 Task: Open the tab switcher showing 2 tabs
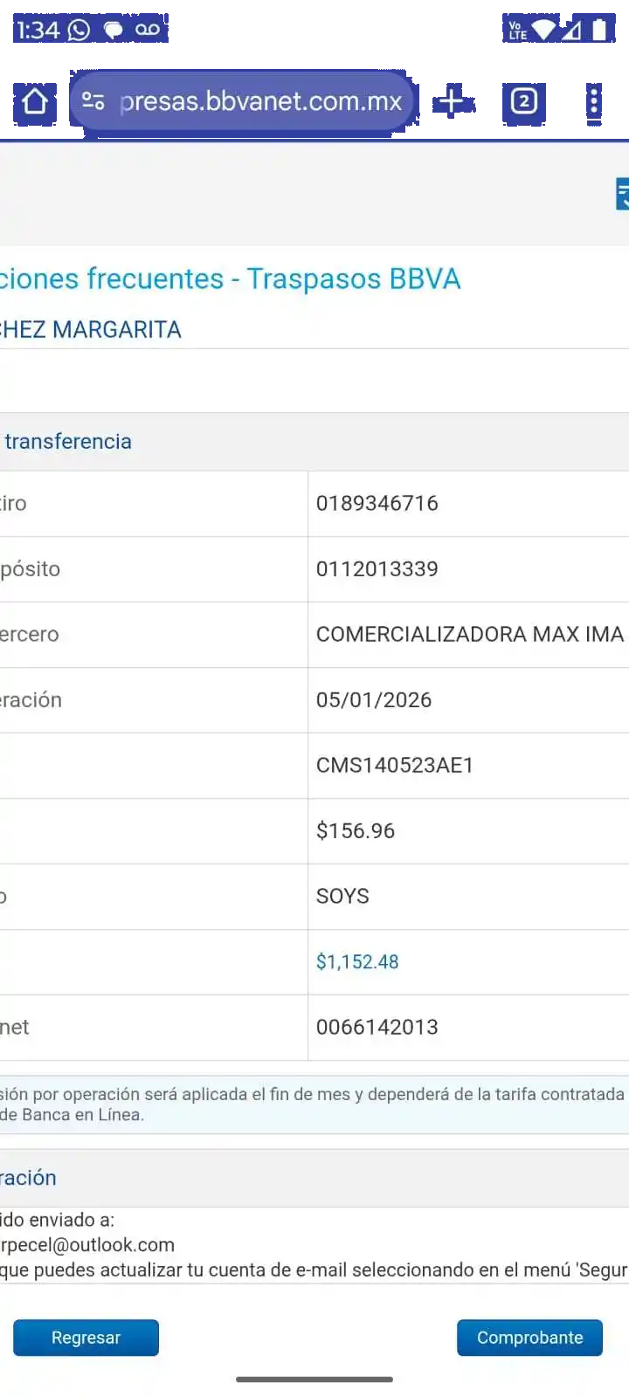(x=523, y=101)
